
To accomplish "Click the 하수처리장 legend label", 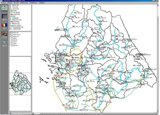I will [16, 22].
